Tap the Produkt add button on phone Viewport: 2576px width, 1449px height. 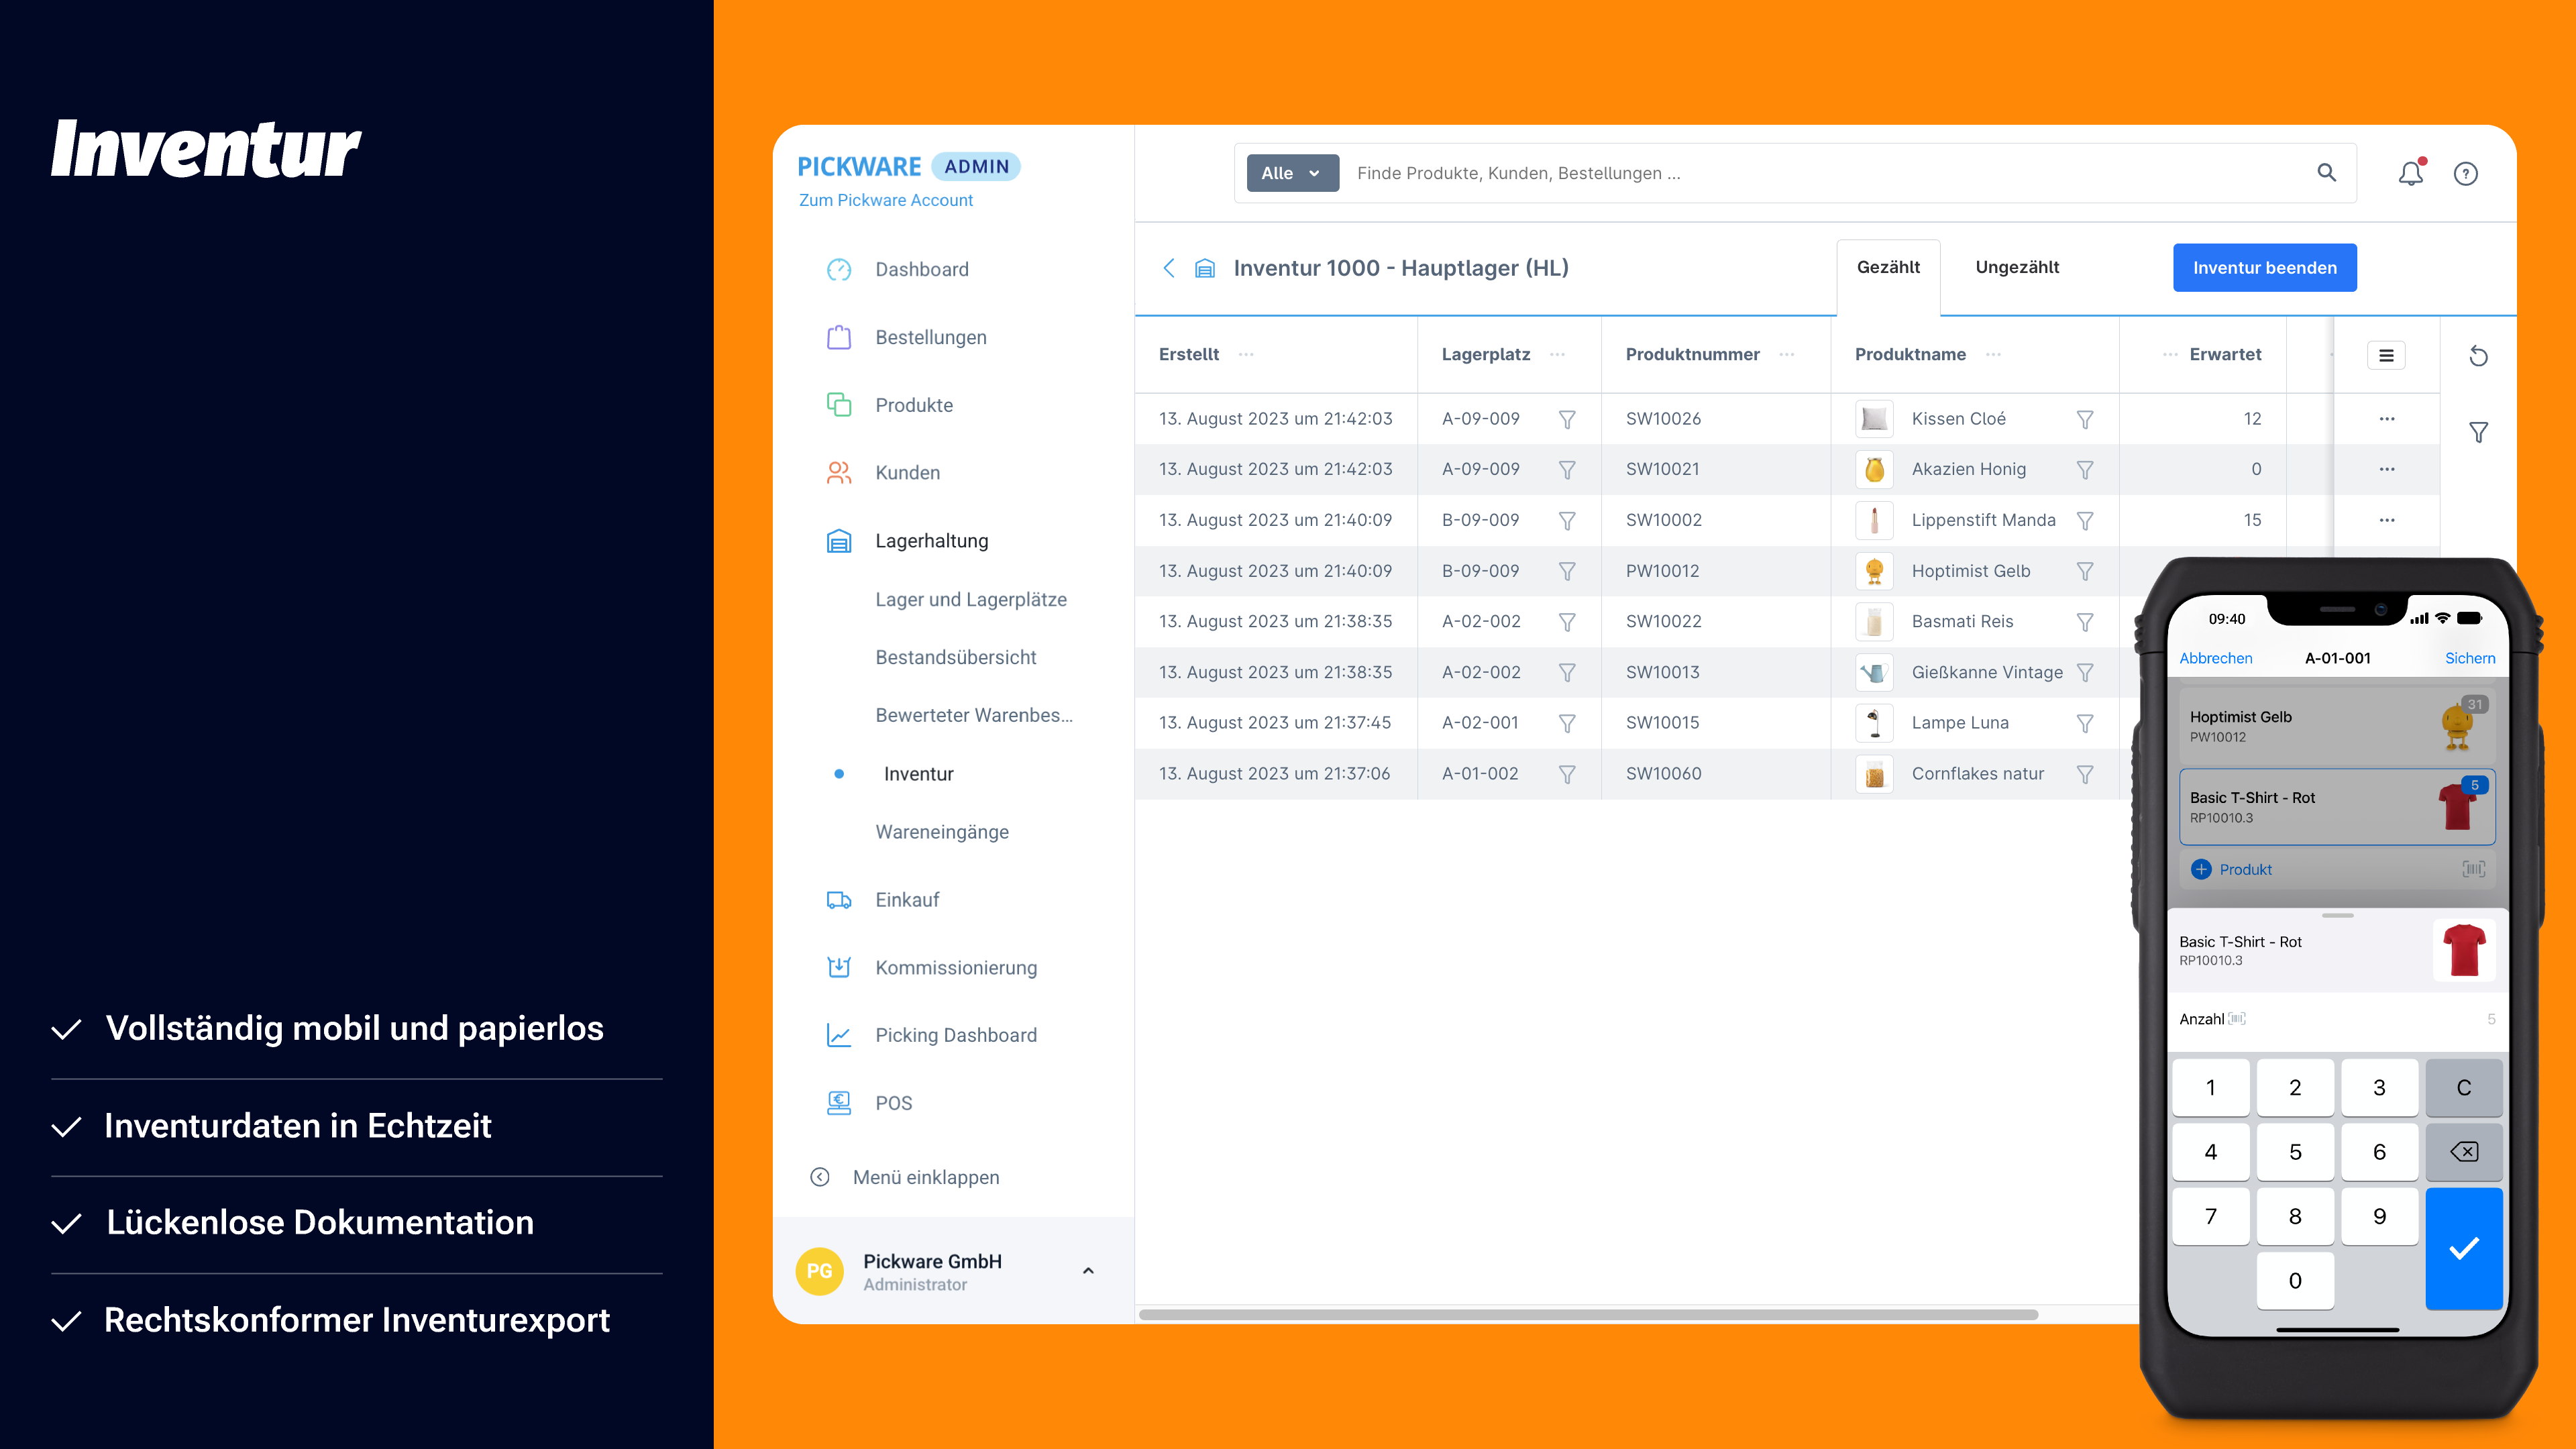click(2232, 869)
